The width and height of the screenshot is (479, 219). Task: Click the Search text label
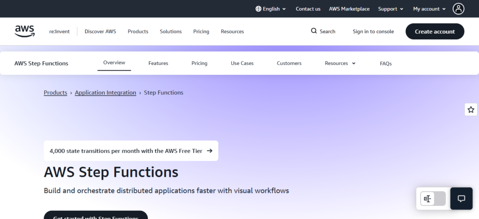click(x=327, y=31)
